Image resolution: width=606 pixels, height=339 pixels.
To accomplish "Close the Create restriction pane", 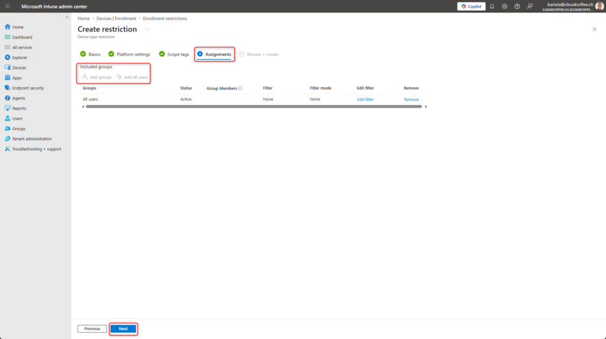I will coord(594,29).
